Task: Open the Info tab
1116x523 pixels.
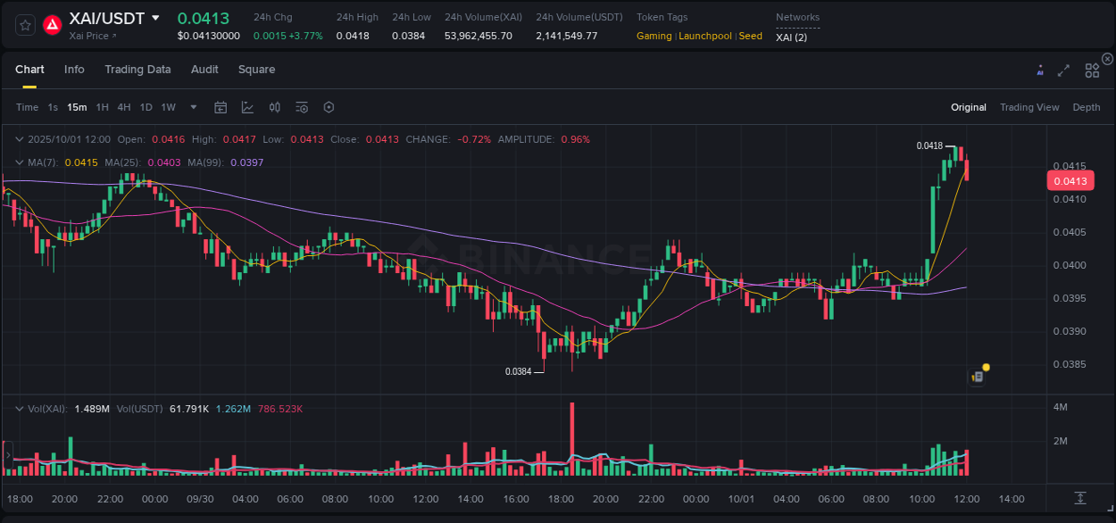Action: click(74, 69)
